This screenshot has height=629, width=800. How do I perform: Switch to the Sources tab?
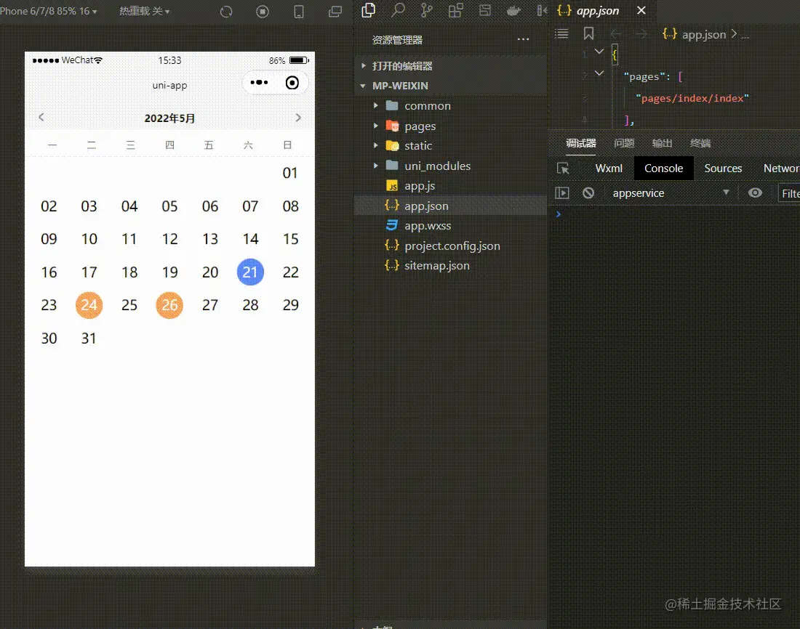point(722,169)
